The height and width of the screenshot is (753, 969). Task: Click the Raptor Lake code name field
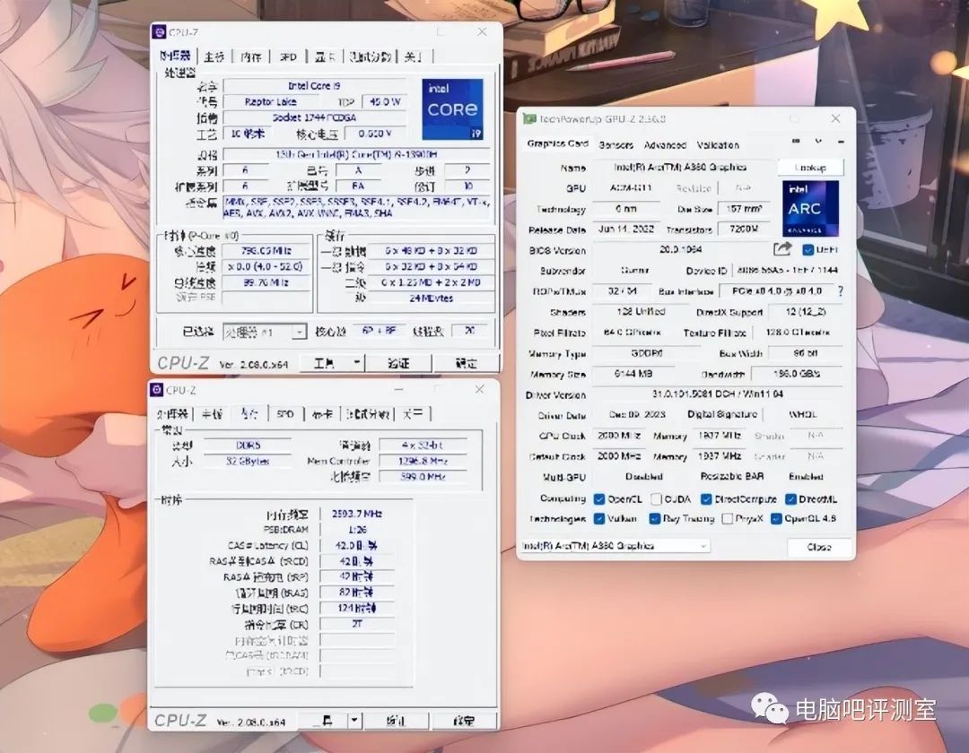pos(270,102)
